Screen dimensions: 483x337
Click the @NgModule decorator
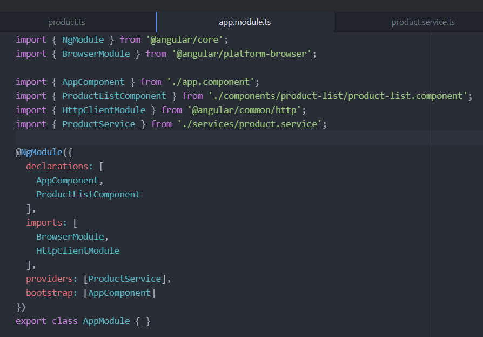click(x=39, y=153)
